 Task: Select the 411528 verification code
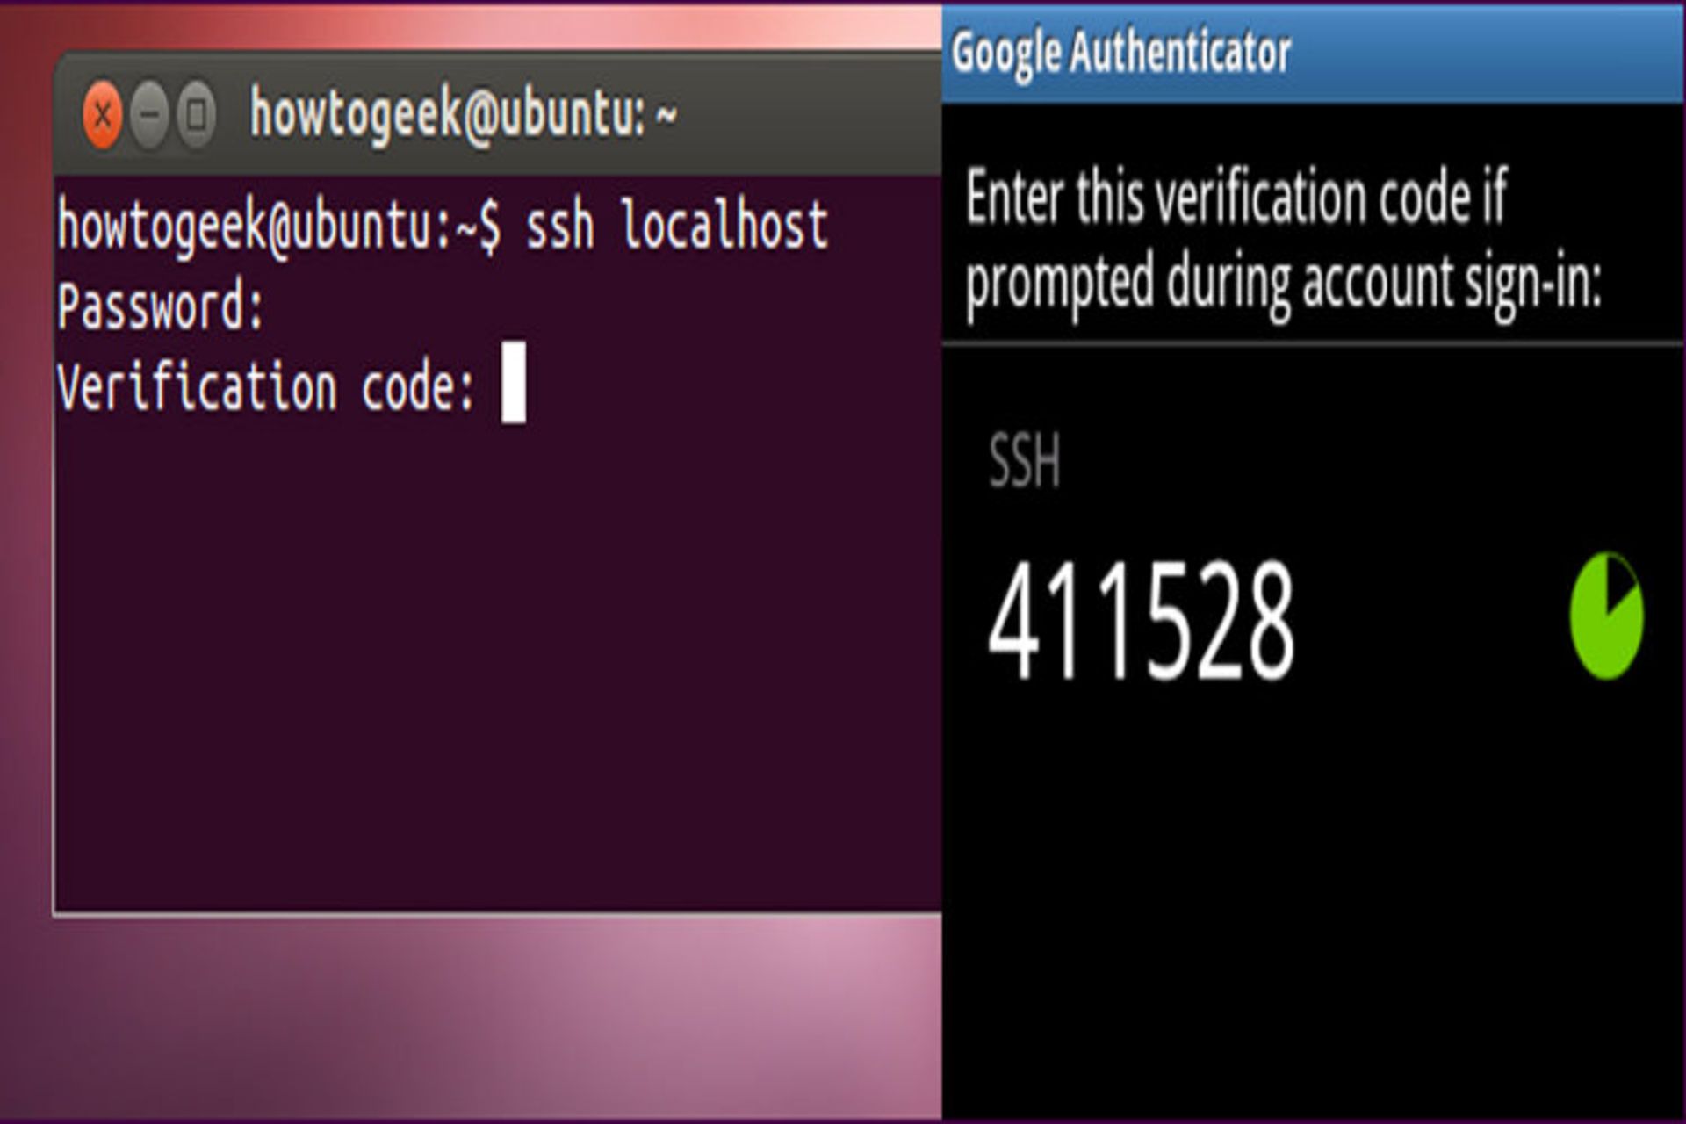tap(1141, 622)
